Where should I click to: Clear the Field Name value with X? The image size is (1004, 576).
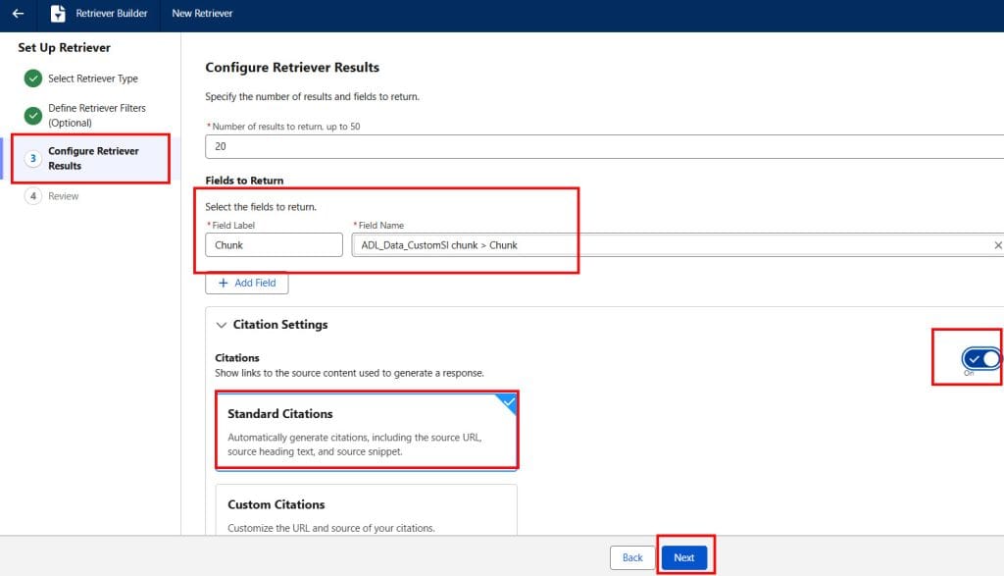pyautogui.click(x=997, y=245)
